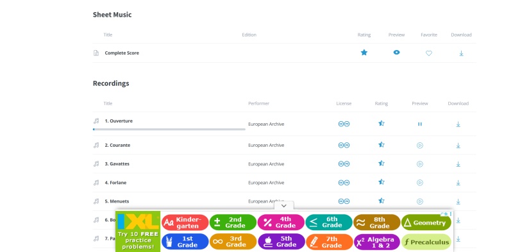Open license icon for 5. Menuets
The image size is (513, 252).
click(x=344, y=201)
